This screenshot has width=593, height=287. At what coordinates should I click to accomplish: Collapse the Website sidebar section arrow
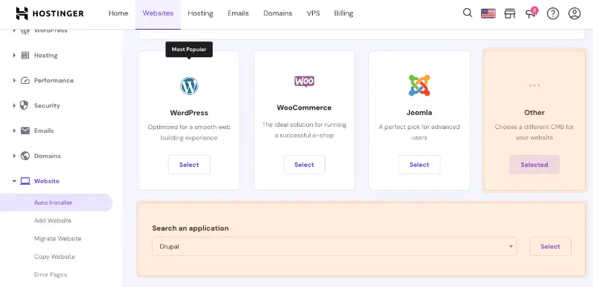[14, 181]
